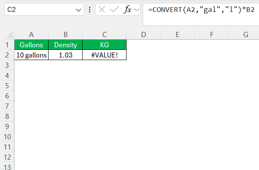Open the Name Box dropdown arrow
The height and width of the screenshot is (170, 259).
[x=78, y=10]
